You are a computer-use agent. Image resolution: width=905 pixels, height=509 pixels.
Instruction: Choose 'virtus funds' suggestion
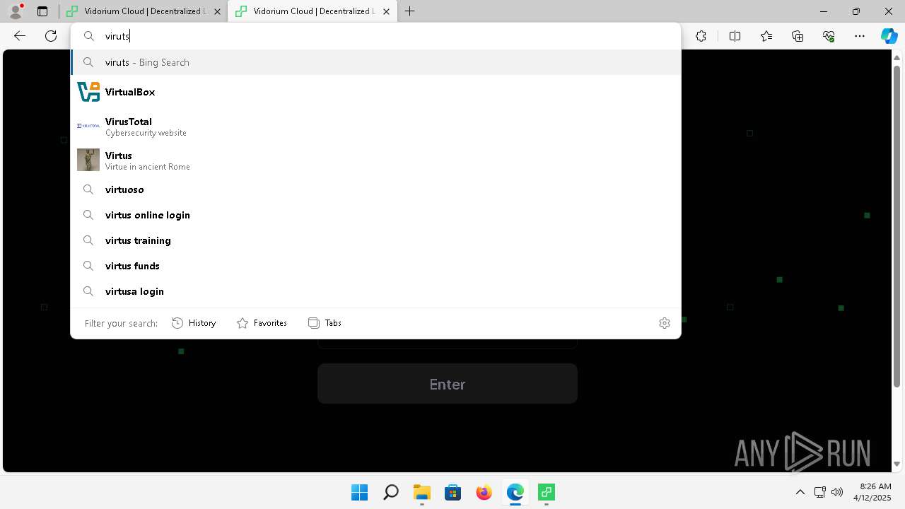[x=375, y=266]
